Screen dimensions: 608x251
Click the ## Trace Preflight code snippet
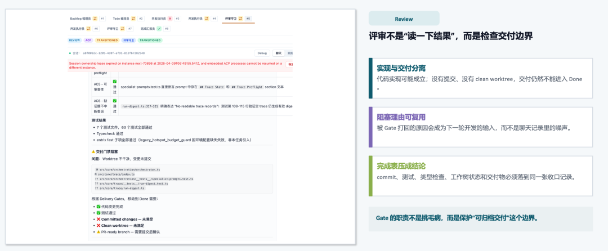247,87
